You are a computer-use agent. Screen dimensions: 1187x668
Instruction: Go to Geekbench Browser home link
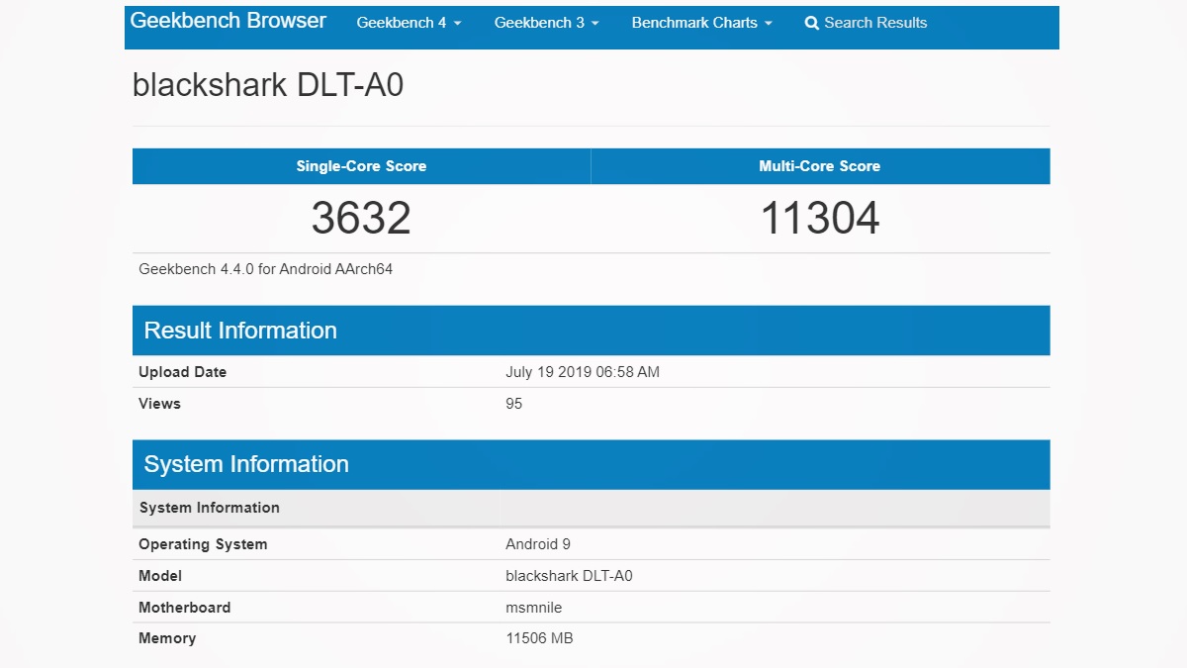(x=228, y=21)
